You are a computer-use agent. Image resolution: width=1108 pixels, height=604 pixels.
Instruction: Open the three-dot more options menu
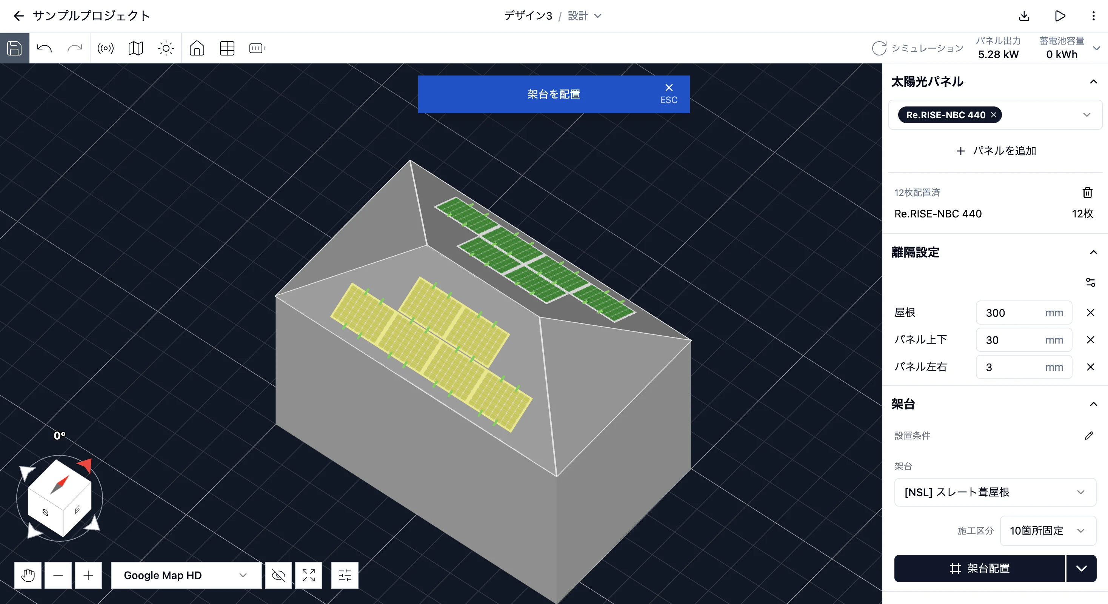(1093, 16)
